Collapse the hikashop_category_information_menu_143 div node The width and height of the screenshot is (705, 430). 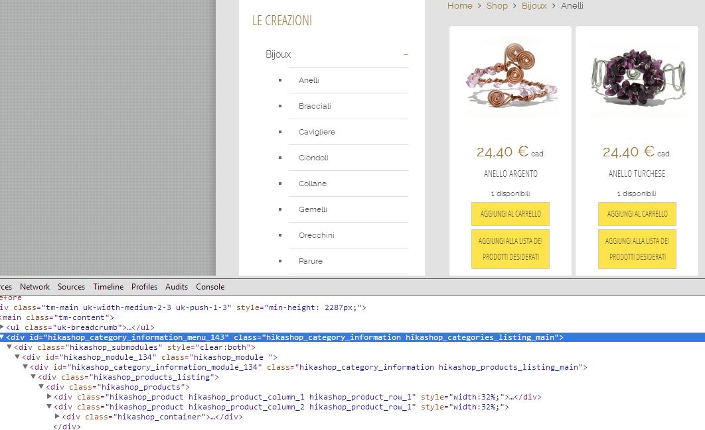[2, 337]
